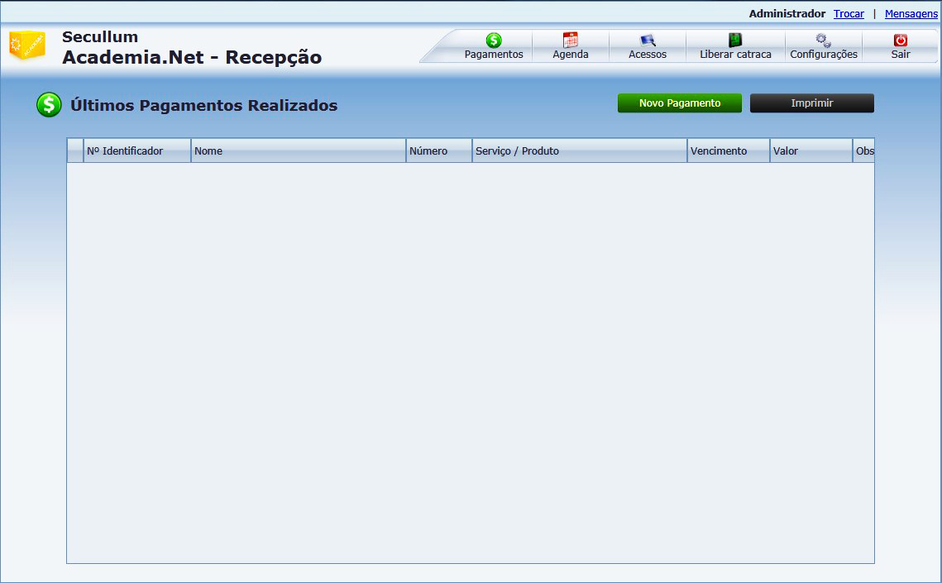Click the Número column header
The image size is (942, 583).
pyautogui.click(x=438, y=151)
